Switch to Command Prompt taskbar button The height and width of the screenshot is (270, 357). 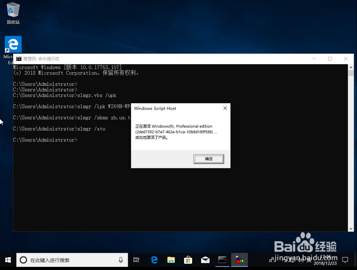click(222, 260)
